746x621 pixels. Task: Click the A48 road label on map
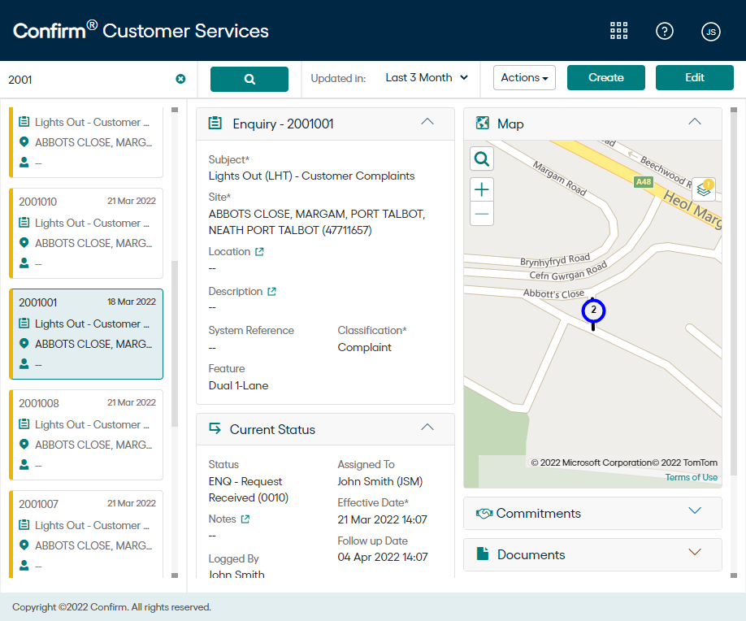644,182
